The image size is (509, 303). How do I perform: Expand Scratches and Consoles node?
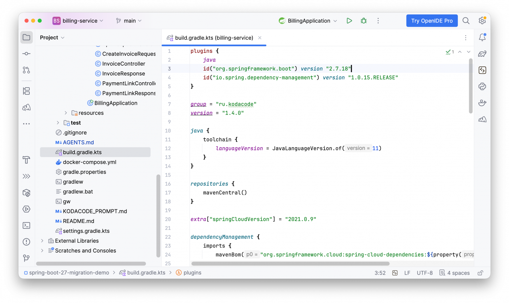point(42,250)
